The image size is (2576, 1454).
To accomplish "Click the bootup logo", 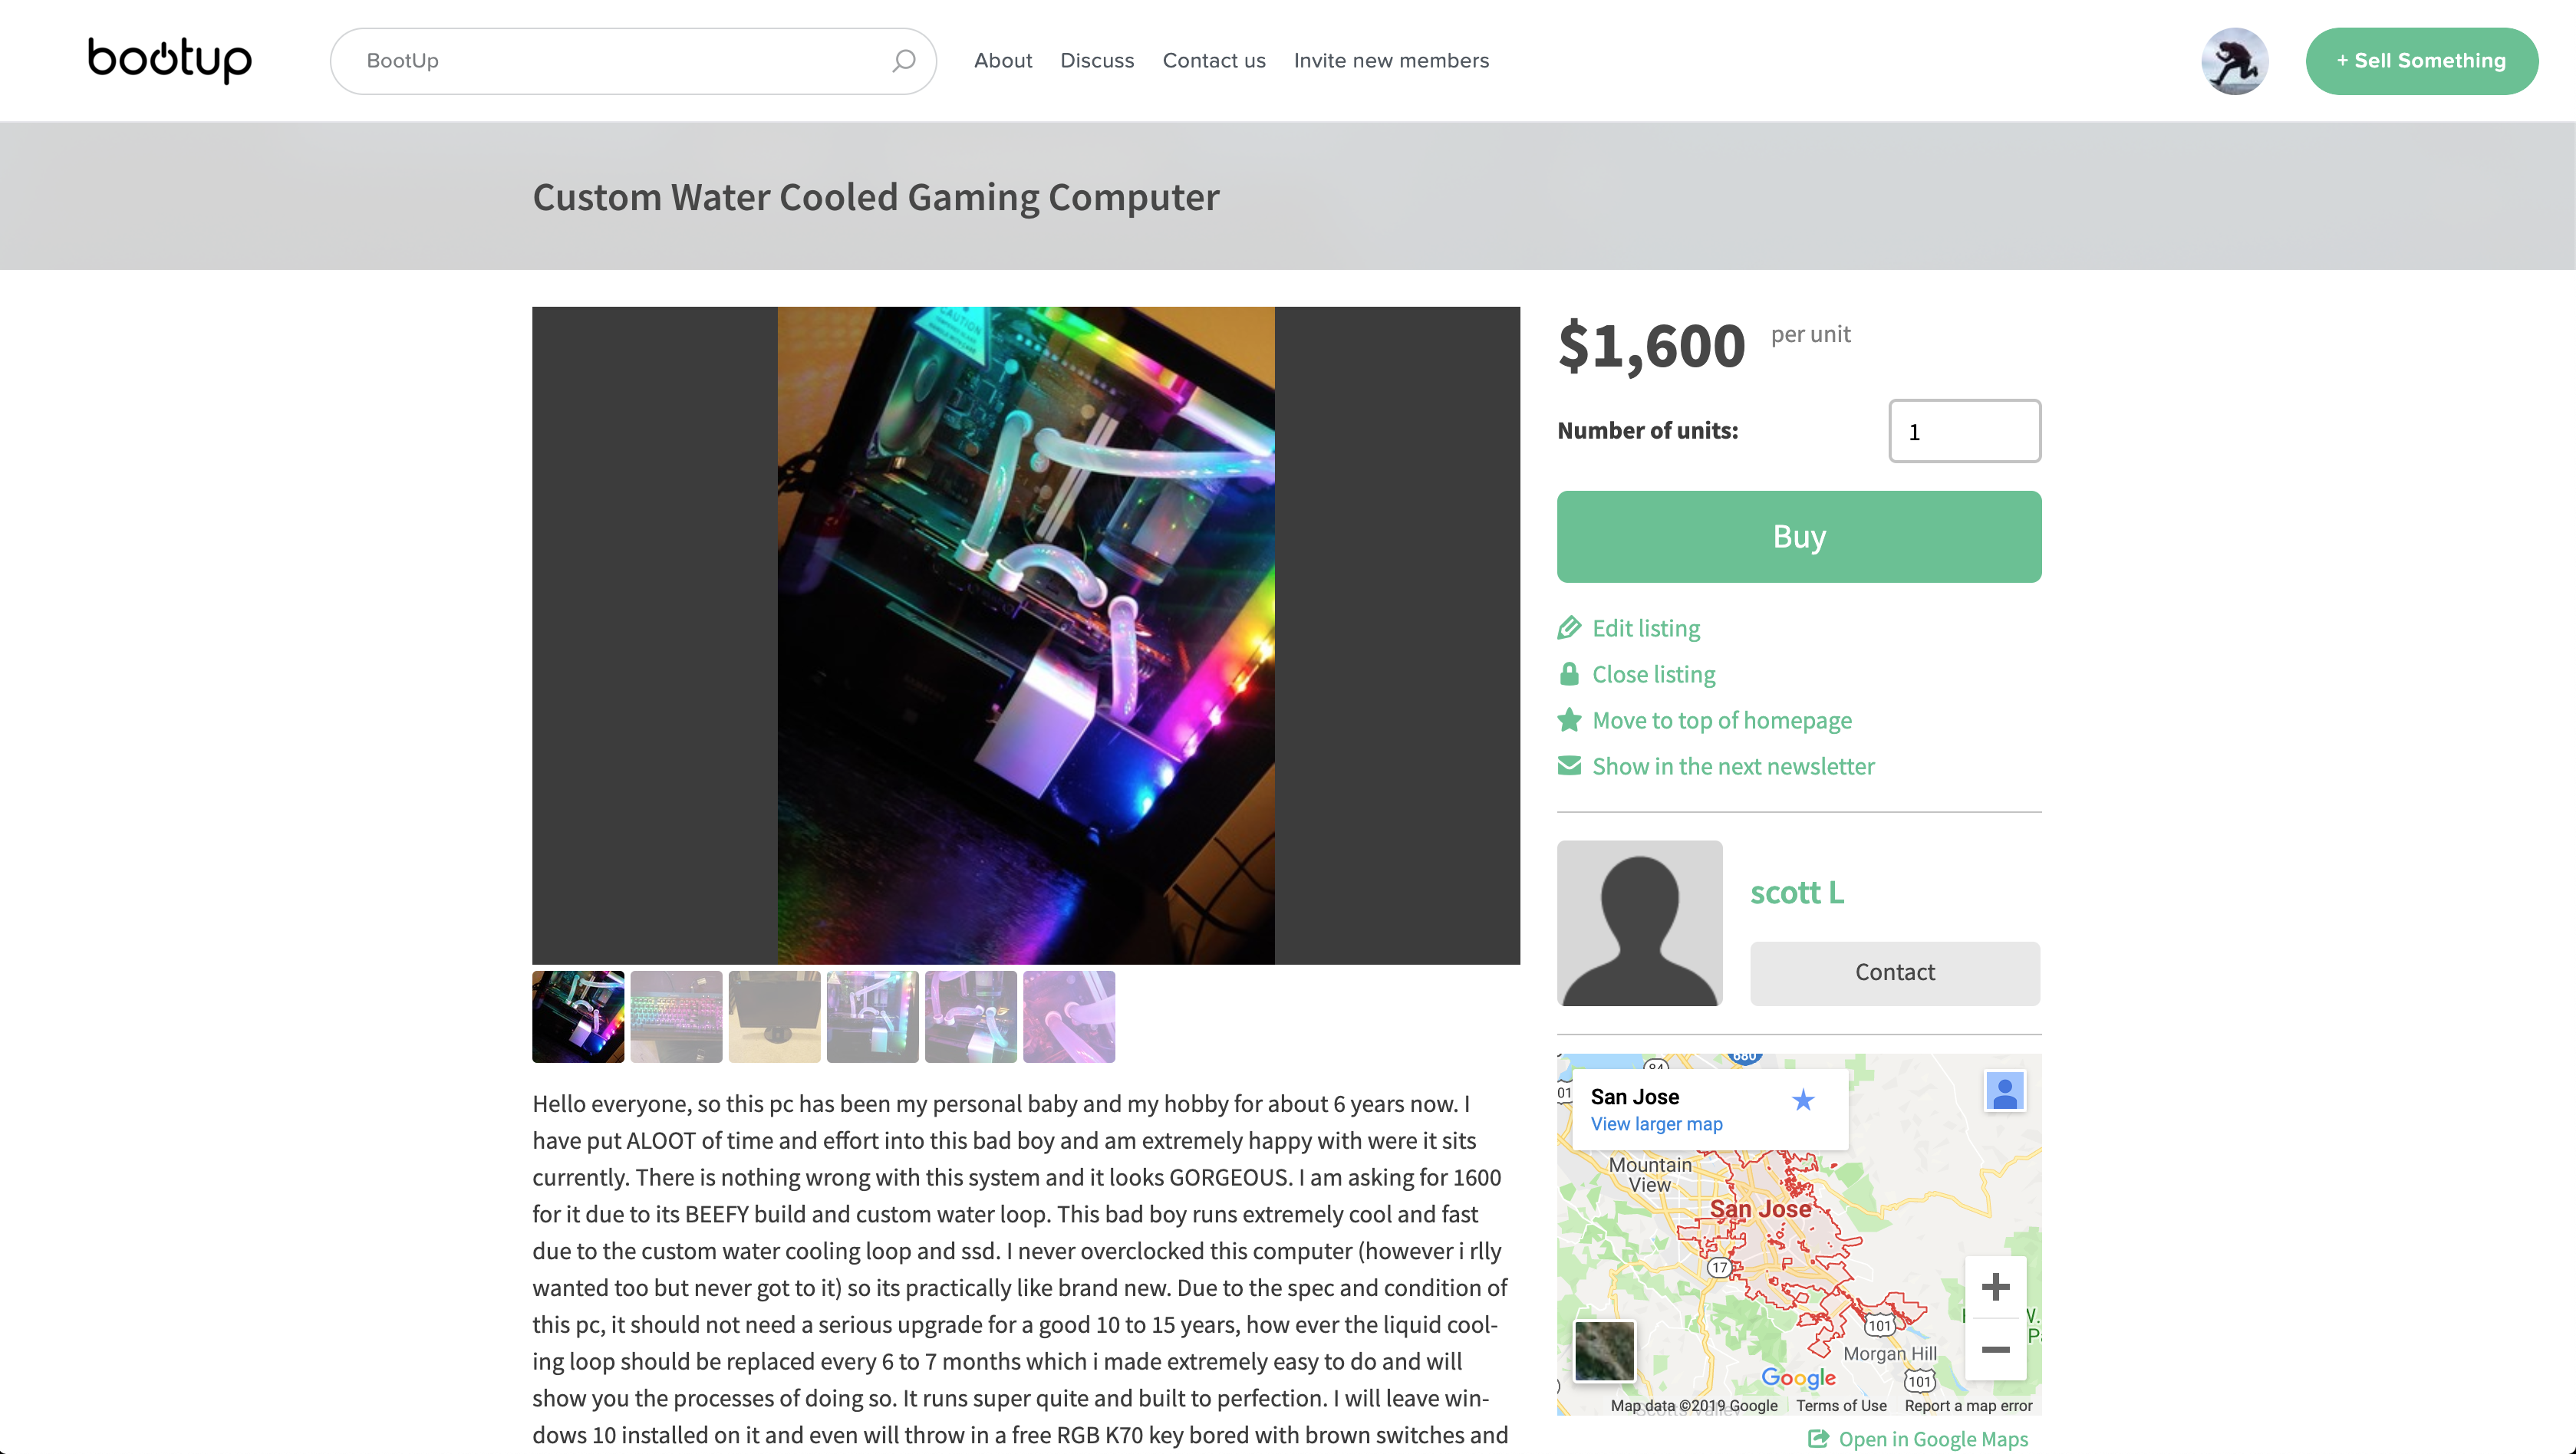I will [x=170, y=60].
